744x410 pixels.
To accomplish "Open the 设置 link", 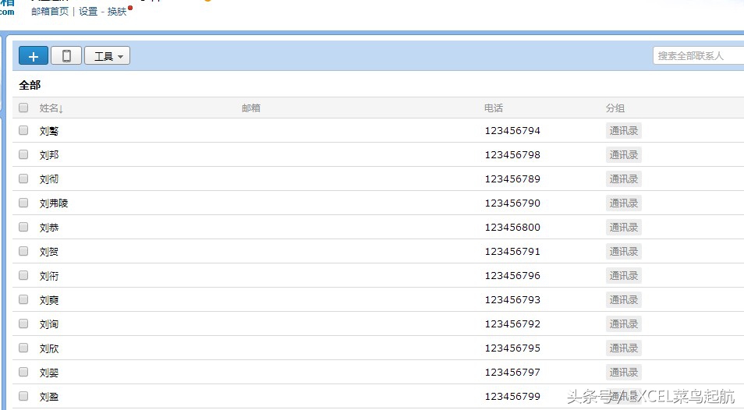I will click(x=88, y=12).
